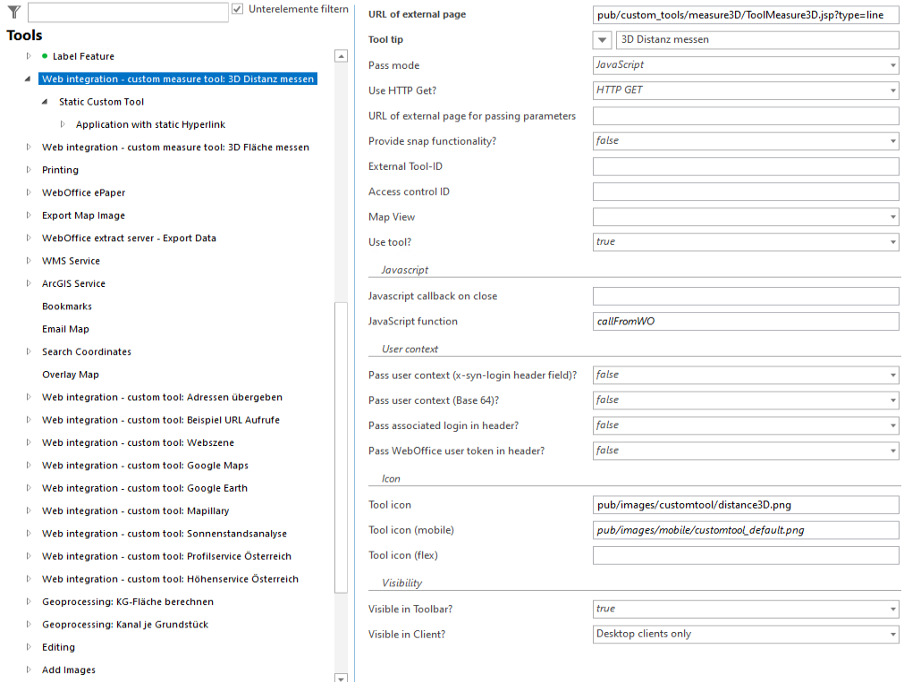Click the JavaScript function field containing callFromWO
Screen dimensions: 904x682
pyautogui.click(x=746, y=320)
